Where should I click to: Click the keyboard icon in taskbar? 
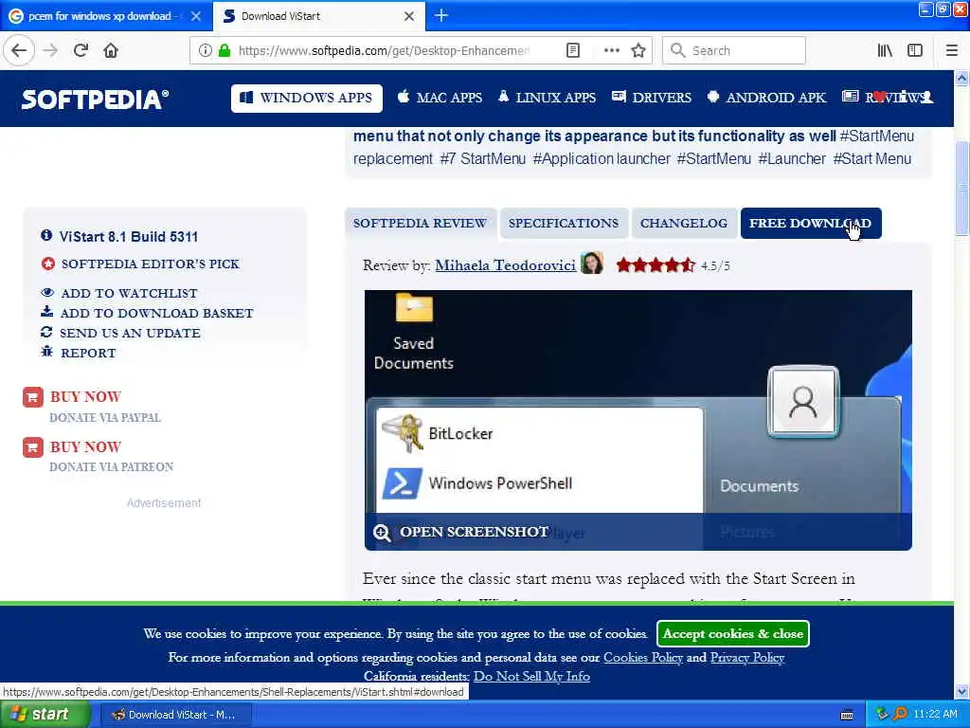pyautogui.click(x=847, y=715)
